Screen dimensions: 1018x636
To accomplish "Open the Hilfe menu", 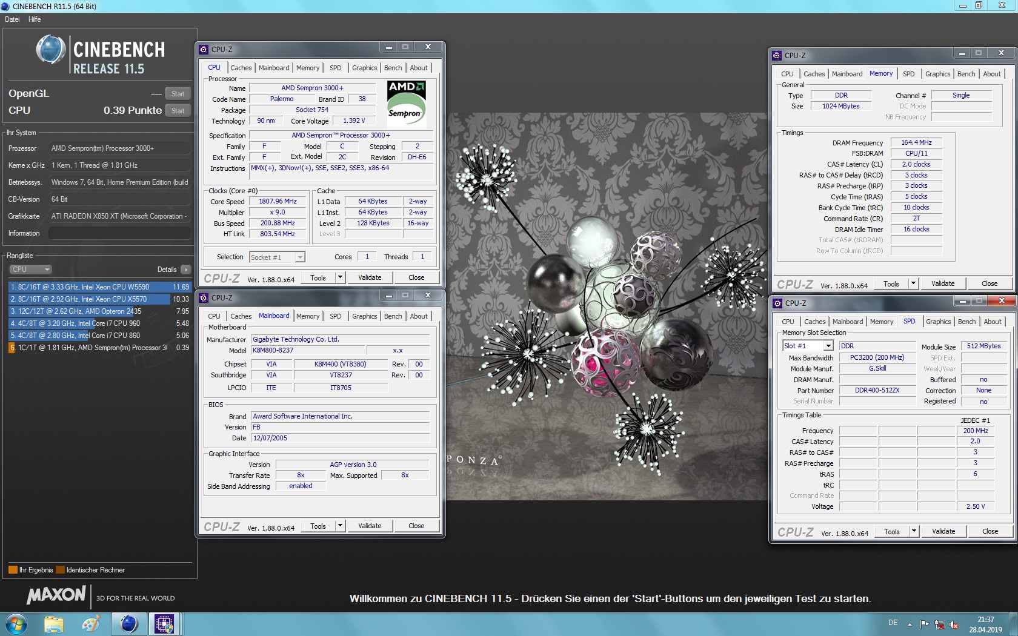I will click(35, 19).
